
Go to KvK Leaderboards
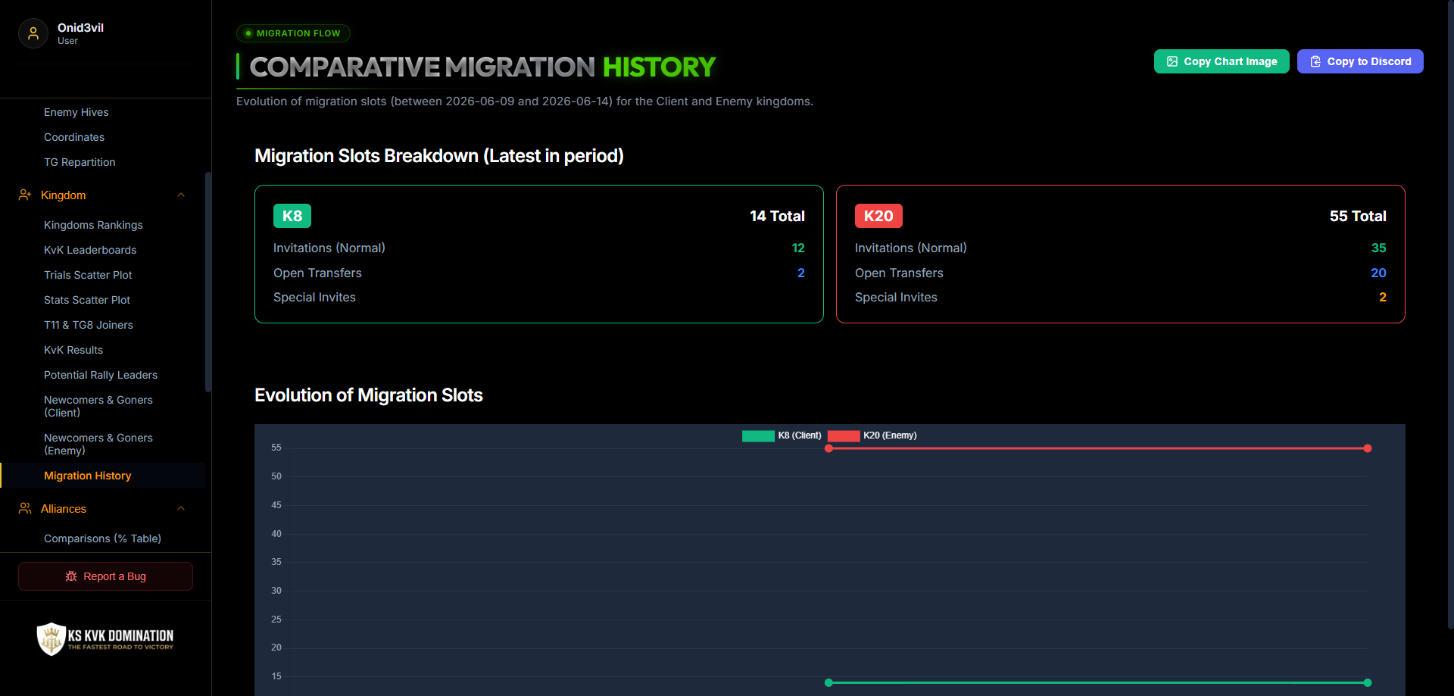click(90, 250)
